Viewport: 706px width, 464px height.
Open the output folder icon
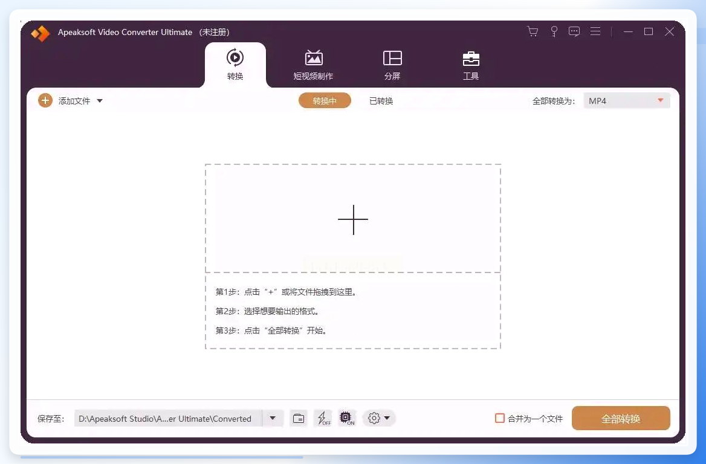coord(299,419)
